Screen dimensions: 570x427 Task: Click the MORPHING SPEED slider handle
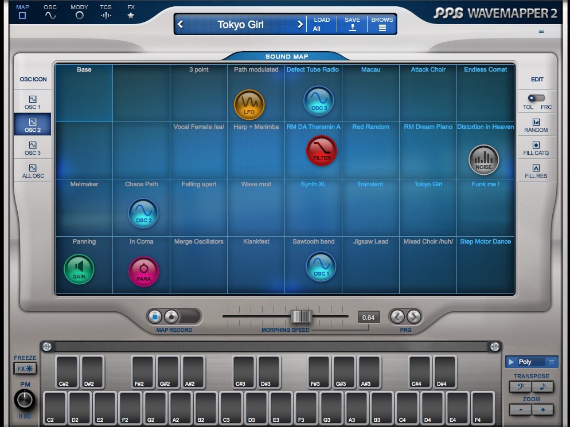(x=301, y=316)
